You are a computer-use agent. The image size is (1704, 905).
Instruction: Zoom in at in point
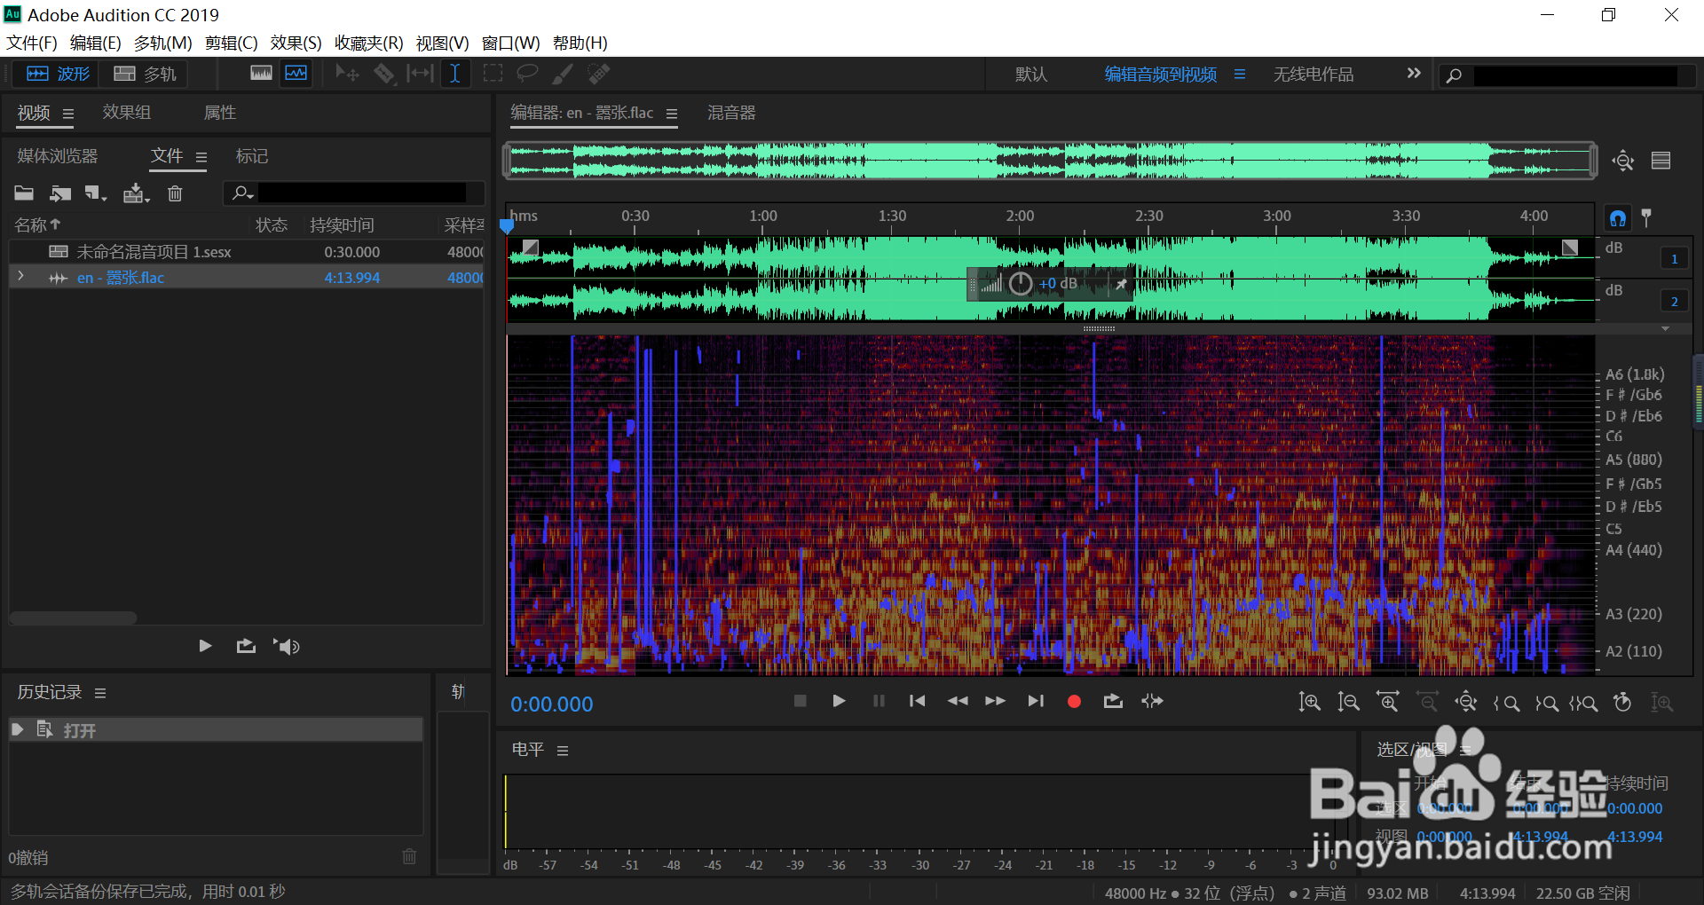click(1506, 703)
